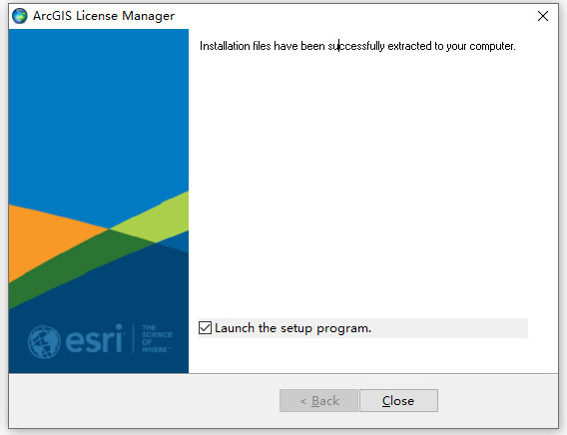Image resolution: width=567 pixels, height=435 pixels.
Task: Uncheck Launch the setup program checkbox
Action: click(x=205, y=328)
